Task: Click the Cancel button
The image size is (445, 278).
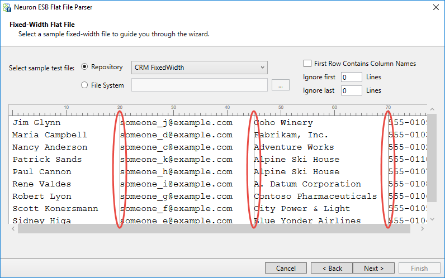Action: (286, 268)
